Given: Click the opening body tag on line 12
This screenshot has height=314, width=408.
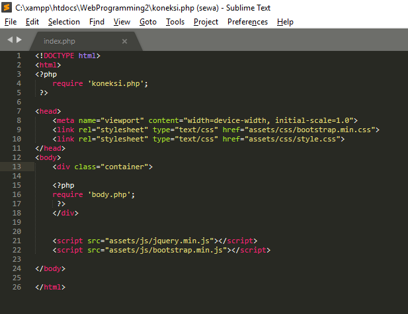Looking at the screenshot, I should click(x=48, y=157).
